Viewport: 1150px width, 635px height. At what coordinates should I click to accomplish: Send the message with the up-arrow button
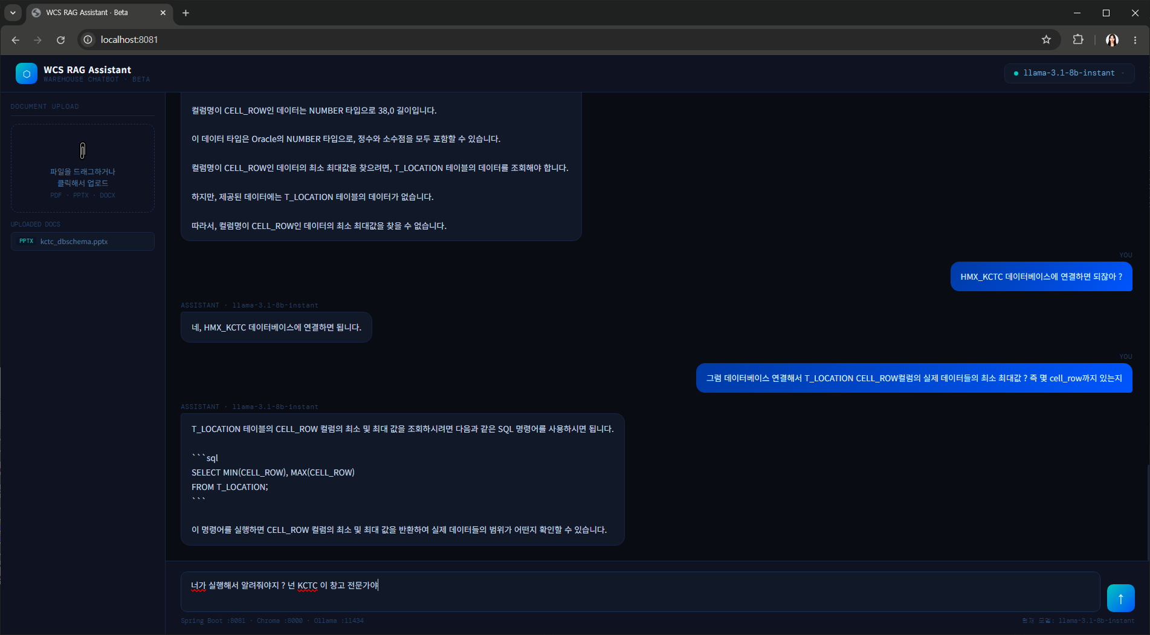click(1120, 598)
